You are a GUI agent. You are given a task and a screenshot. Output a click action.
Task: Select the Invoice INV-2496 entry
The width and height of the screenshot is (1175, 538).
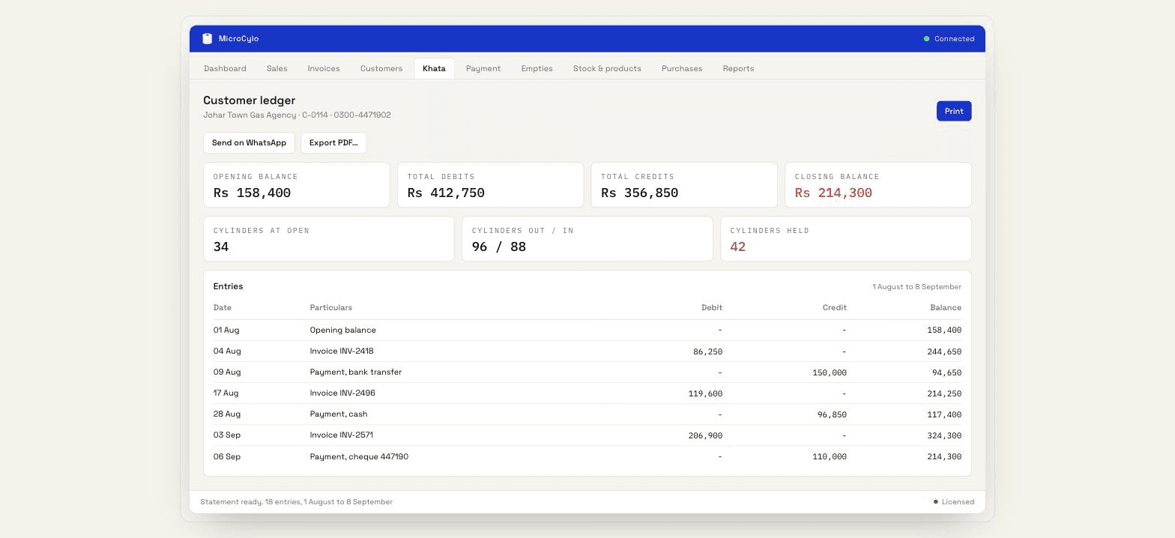click(587, 393)
